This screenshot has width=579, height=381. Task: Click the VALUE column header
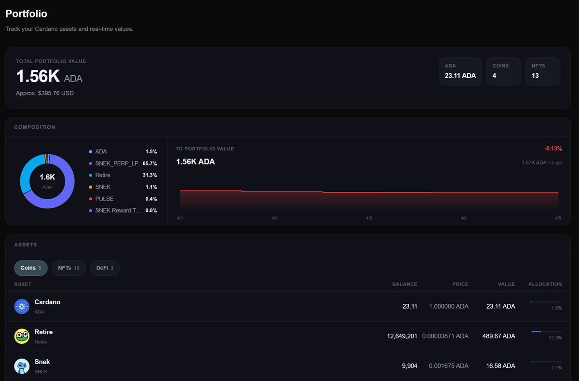(507, 284)
